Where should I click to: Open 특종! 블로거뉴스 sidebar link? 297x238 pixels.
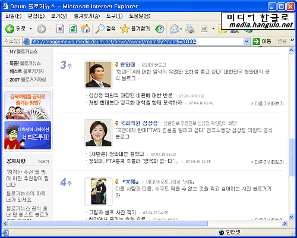pyautogui.click(x=25, y=64)
